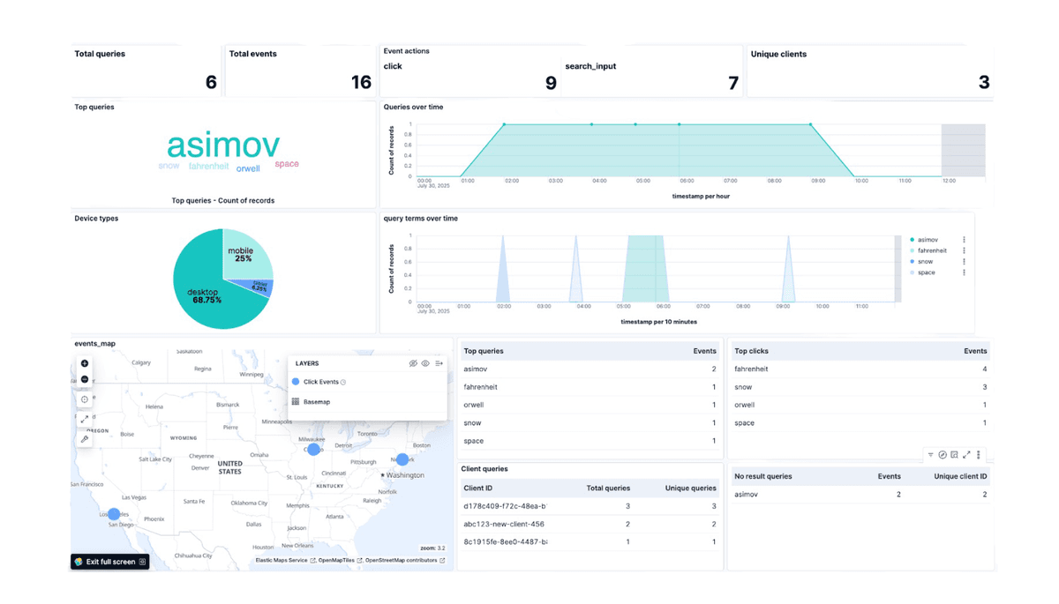Zoom in on the events_map

[x=84, y=363]
